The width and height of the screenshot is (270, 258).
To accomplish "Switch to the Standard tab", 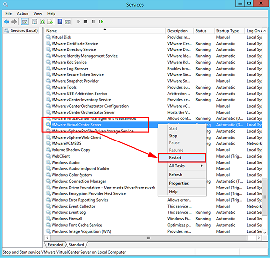I will pyautogui.click(x=77, y=245).
